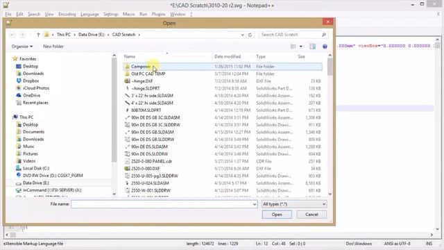444x250 pixels.
Task: Expand the CAD Scratch breadcrumb arrow
Action: [139, 35]
